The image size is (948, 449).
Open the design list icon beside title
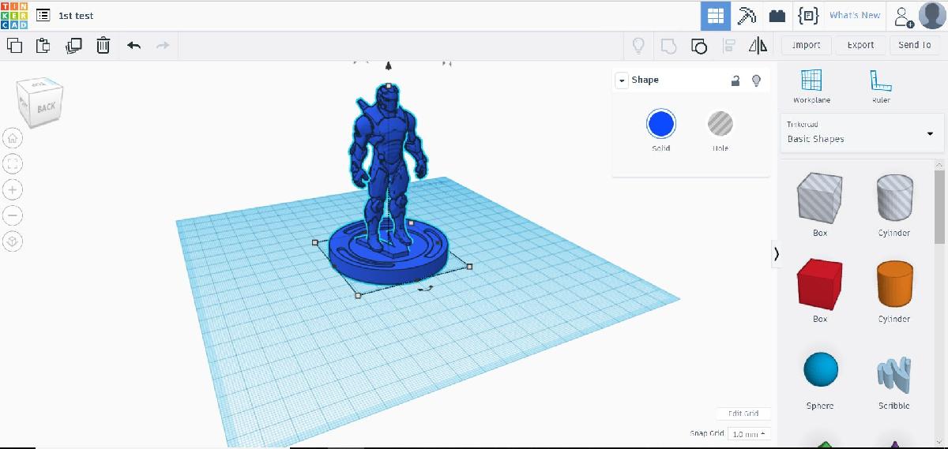coord(43,15)
